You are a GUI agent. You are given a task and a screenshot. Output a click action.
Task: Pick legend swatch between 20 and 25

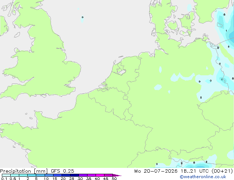pyautogui.click(x=66, y=175)
